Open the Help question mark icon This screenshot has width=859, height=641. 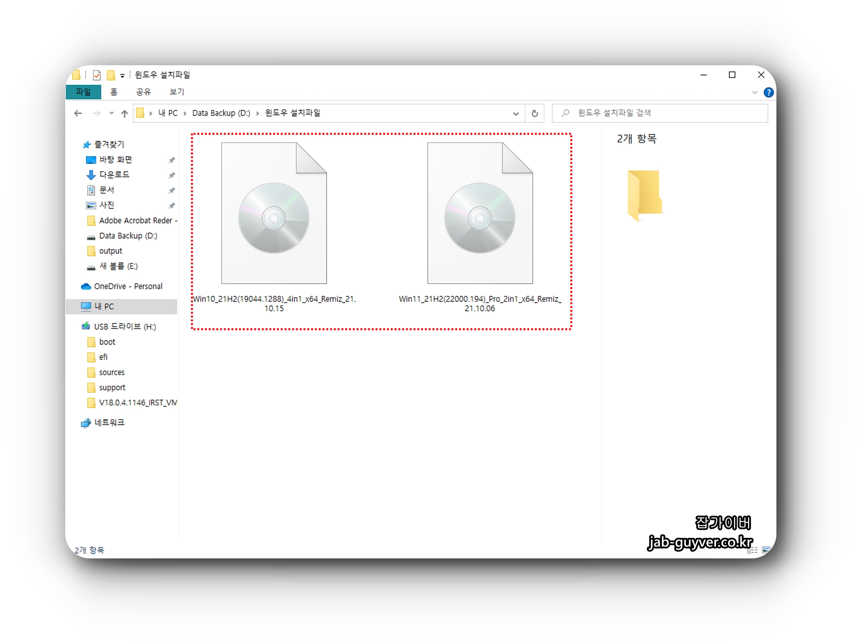coord(768,92)
